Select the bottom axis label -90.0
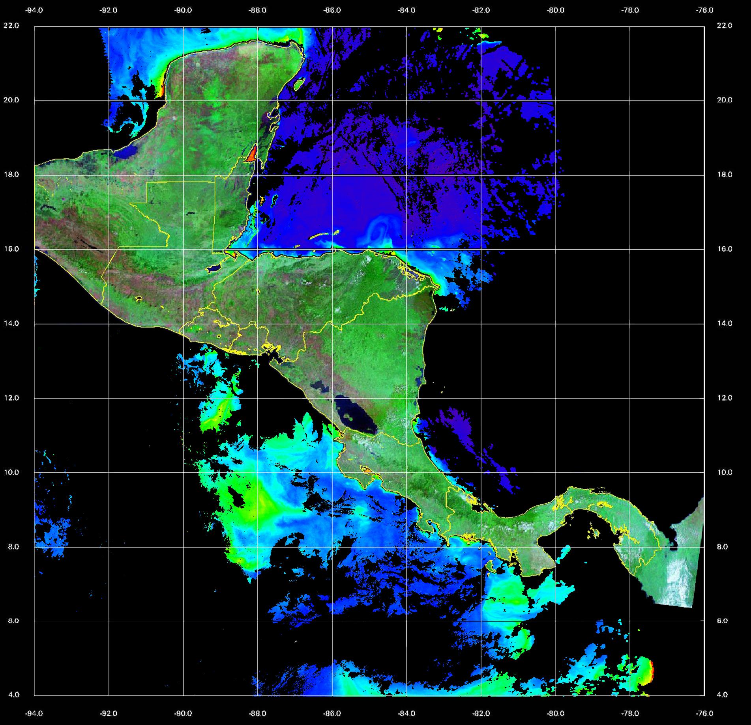751x725 pixels. 183,714
